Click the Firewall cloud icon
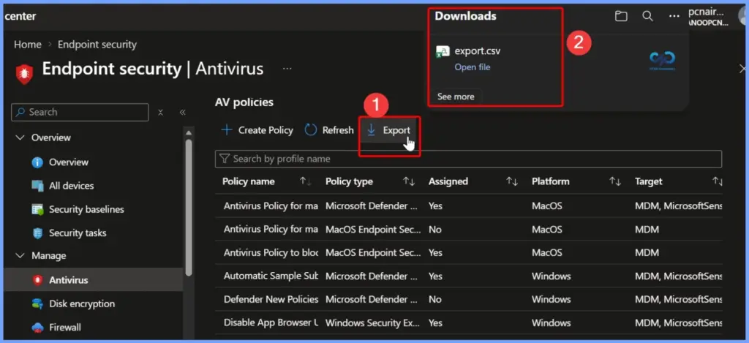The image size is (749, 343). tap(37, 328)
